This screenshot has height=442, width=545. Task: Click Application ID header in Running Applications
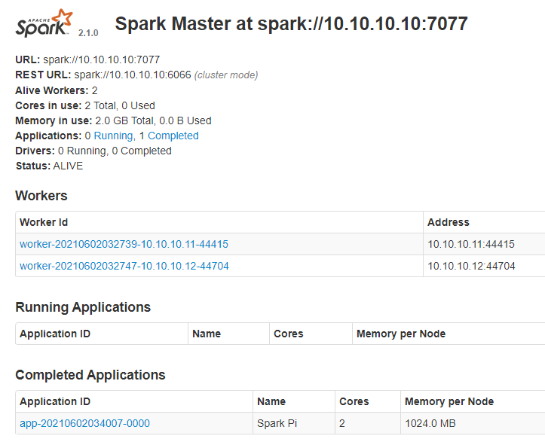tap(55, 334)
